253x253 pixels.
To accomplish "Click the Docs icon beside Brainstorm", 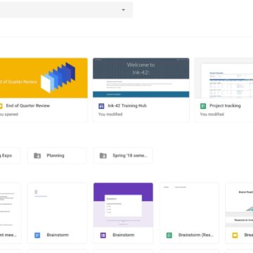I will click(x=37, y=235).
